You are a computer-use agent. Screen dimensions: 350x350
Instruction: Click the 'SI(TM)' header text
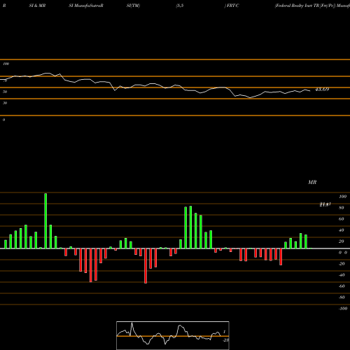click(133, 6)
